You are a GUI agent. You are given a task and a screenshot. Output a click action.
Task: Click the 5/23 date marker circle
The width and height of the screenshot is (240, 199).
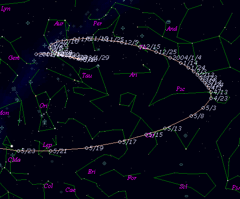19,151
